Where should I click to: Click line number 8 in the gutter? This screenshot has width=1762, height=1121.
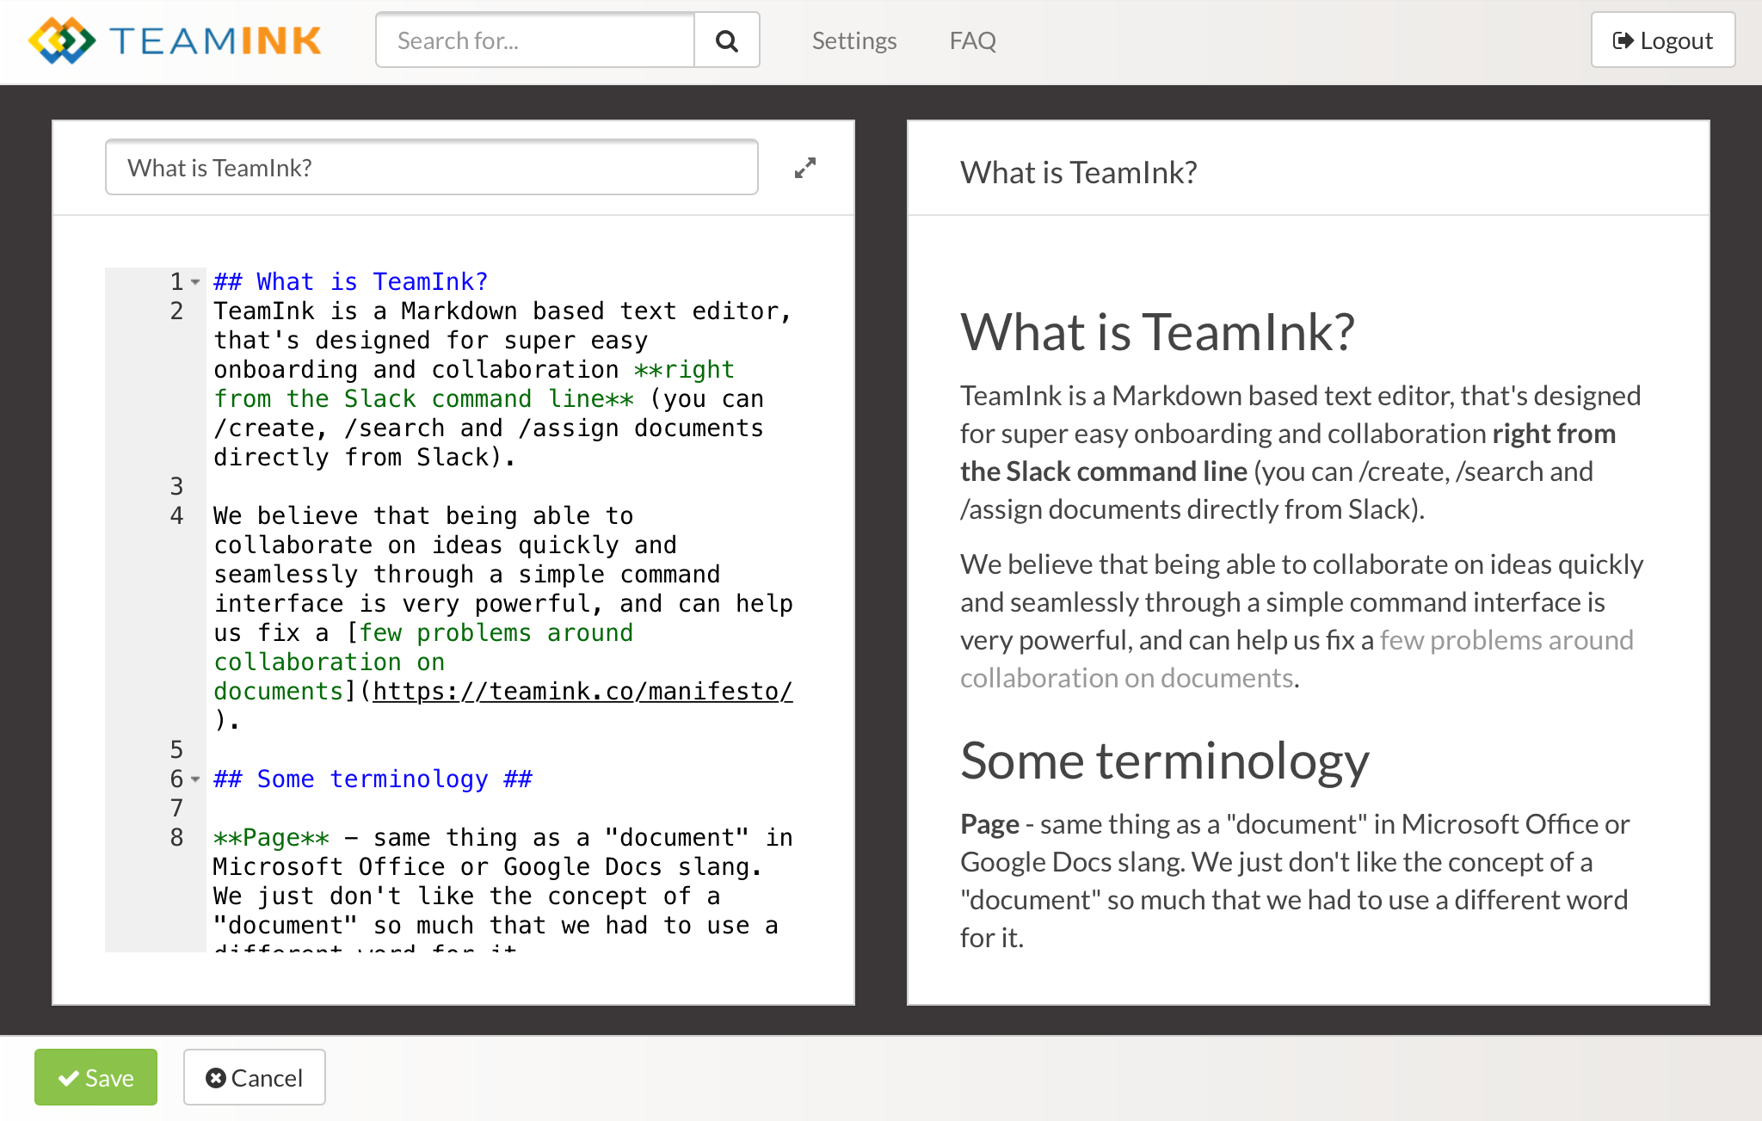(176, 838)
